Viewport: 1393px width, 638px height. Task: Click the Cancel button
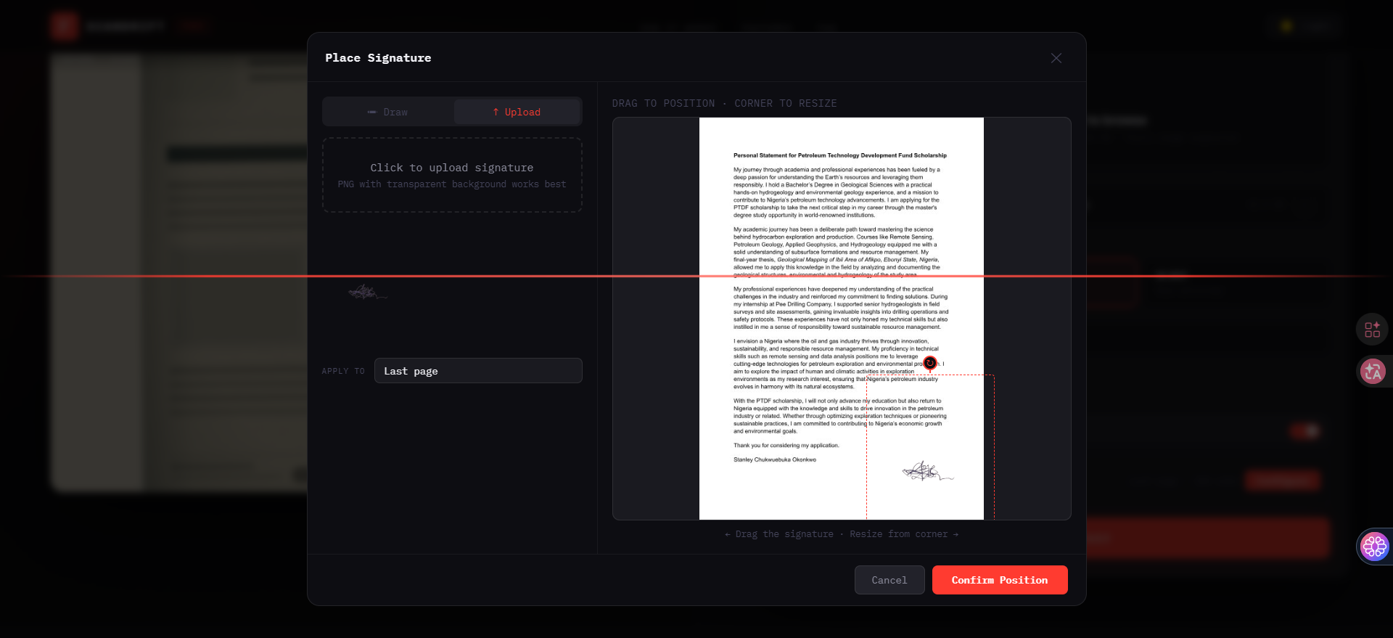tap(889, 580)
